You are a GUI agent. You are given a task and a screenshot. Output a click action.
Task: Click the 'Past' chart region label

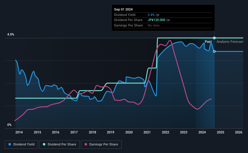click(x=208, y=42)
